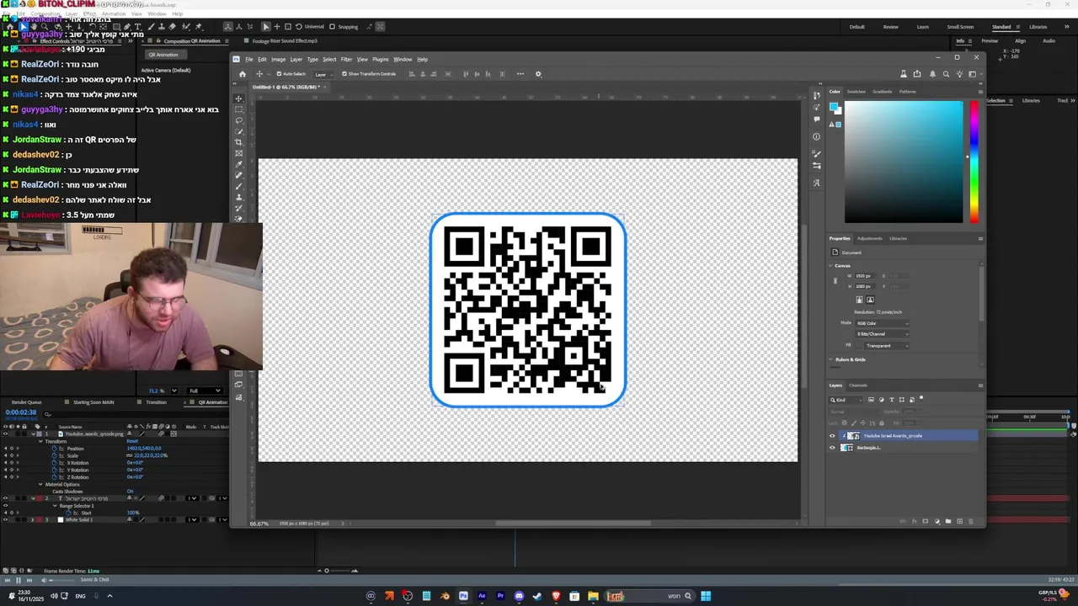Switch to the Swatches tab
1078x606 pixels.
tap(856, 92)
